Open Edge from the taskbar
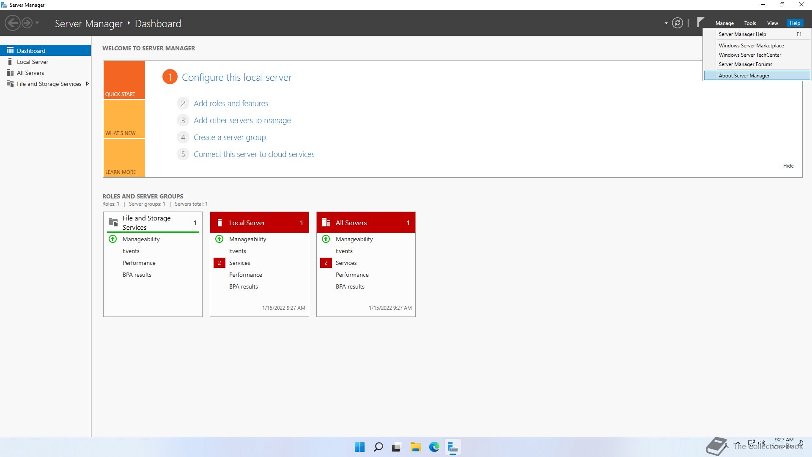Image resolution: width=812 pixels, height=457 pixels. pyautogui.click(x=434, y=447)
